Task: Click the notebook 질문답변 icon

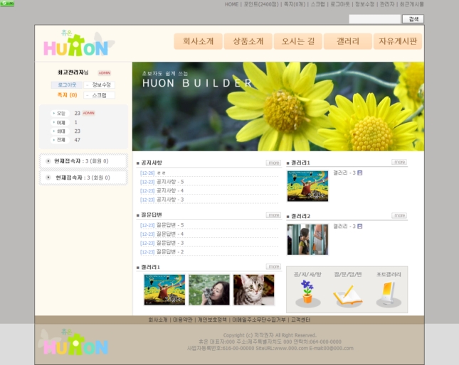Action: pyautogui.click(x=347, y=293)
